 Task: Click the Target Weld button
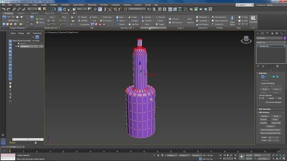pos(276,123)
